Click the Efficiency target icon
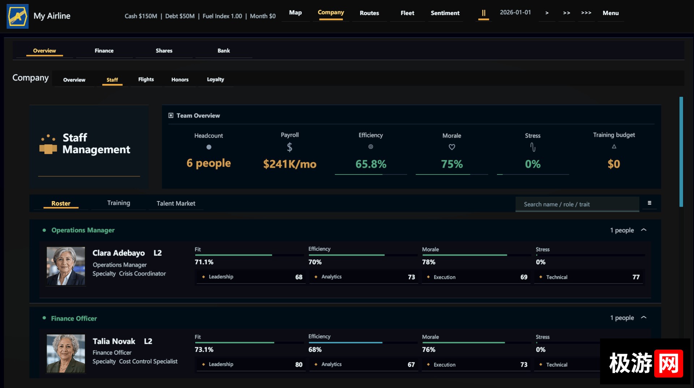The width and height of the screenshot is (694, 388). [x=370, y=147]
